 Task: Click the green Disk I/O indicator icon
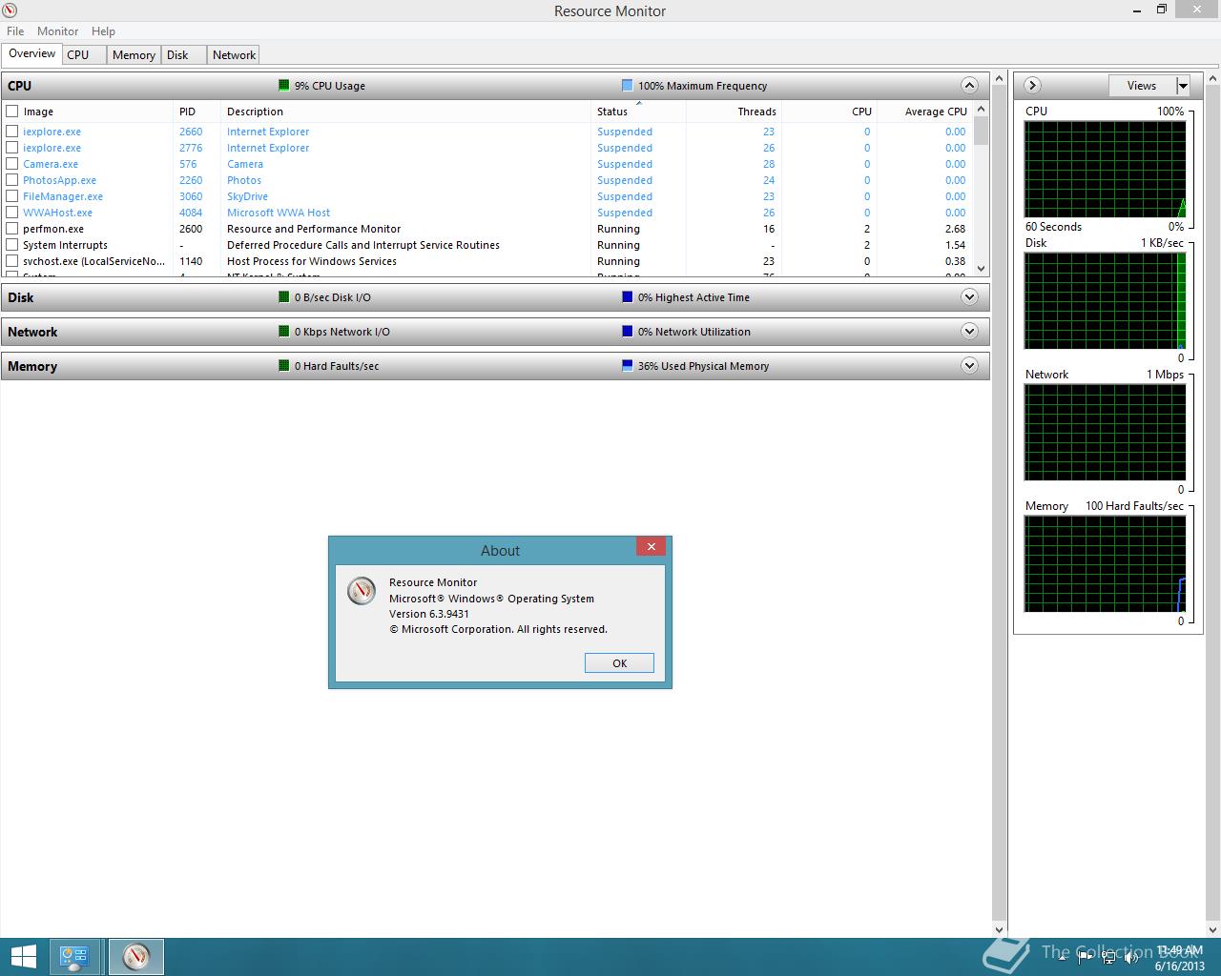click(x=283, y=297)
